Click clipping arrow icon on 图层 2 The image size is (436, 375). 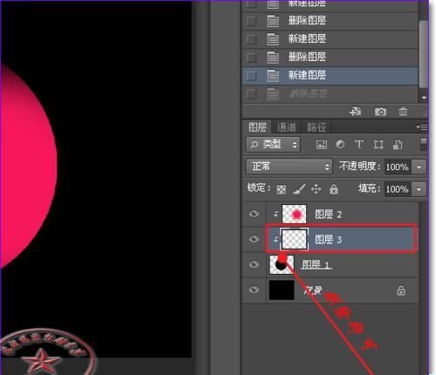[276, 215]
